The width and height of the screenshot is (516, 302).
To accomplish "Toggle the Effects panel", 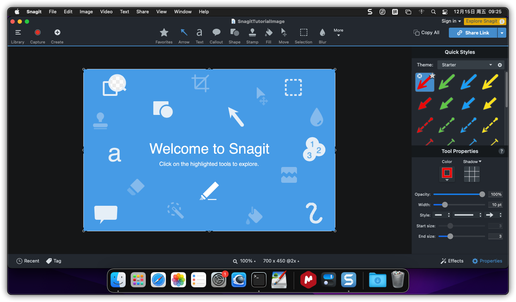I will pos(452,261).
